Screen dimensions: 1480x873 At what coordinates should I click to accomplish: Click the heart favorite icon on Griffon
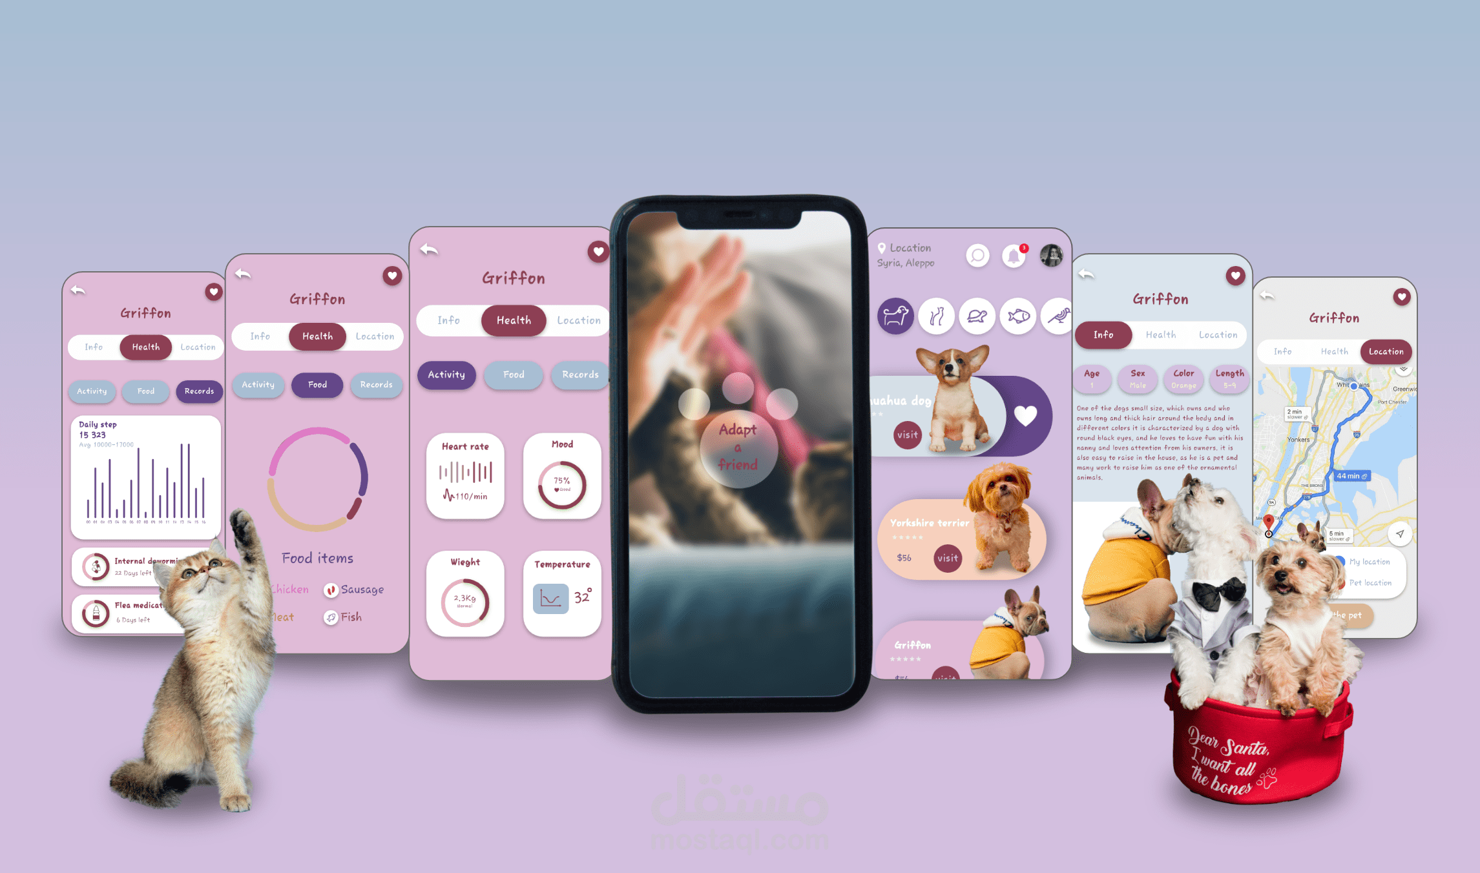598,251
